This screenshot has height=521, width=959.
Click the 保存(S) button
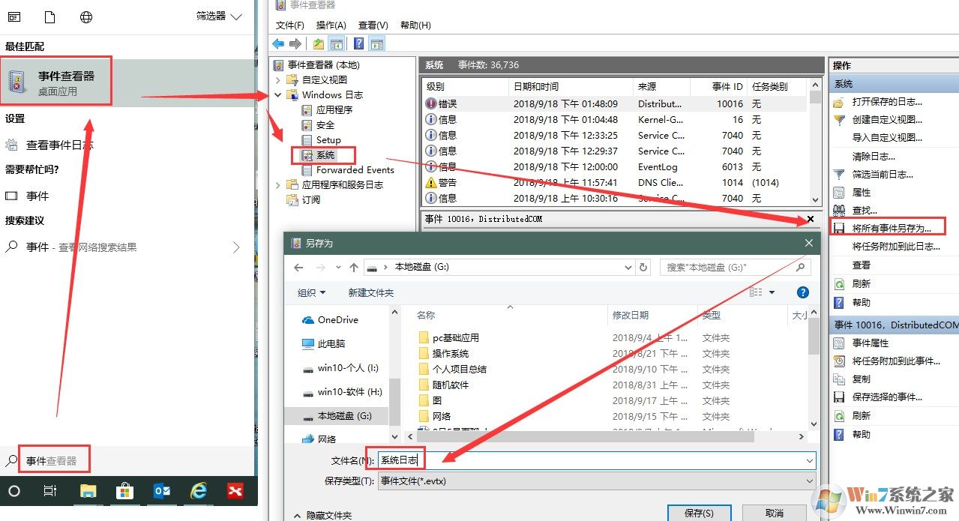(699, 512)
